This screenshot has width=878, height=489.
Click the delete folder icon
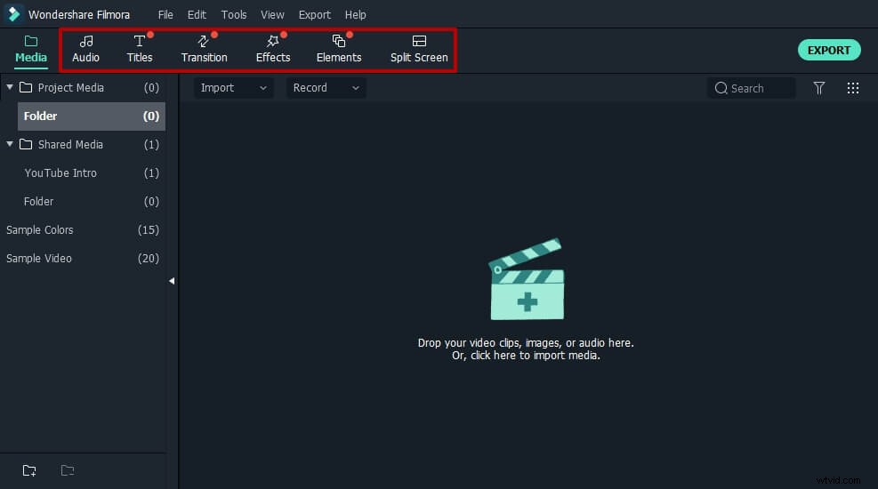[68, 470]
